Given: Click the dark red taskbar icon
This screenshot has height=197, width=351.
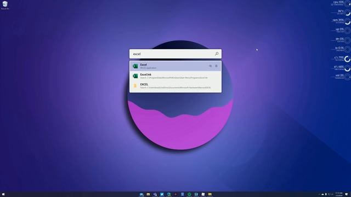Looking at the screenshot, I should tap(175, 194).
